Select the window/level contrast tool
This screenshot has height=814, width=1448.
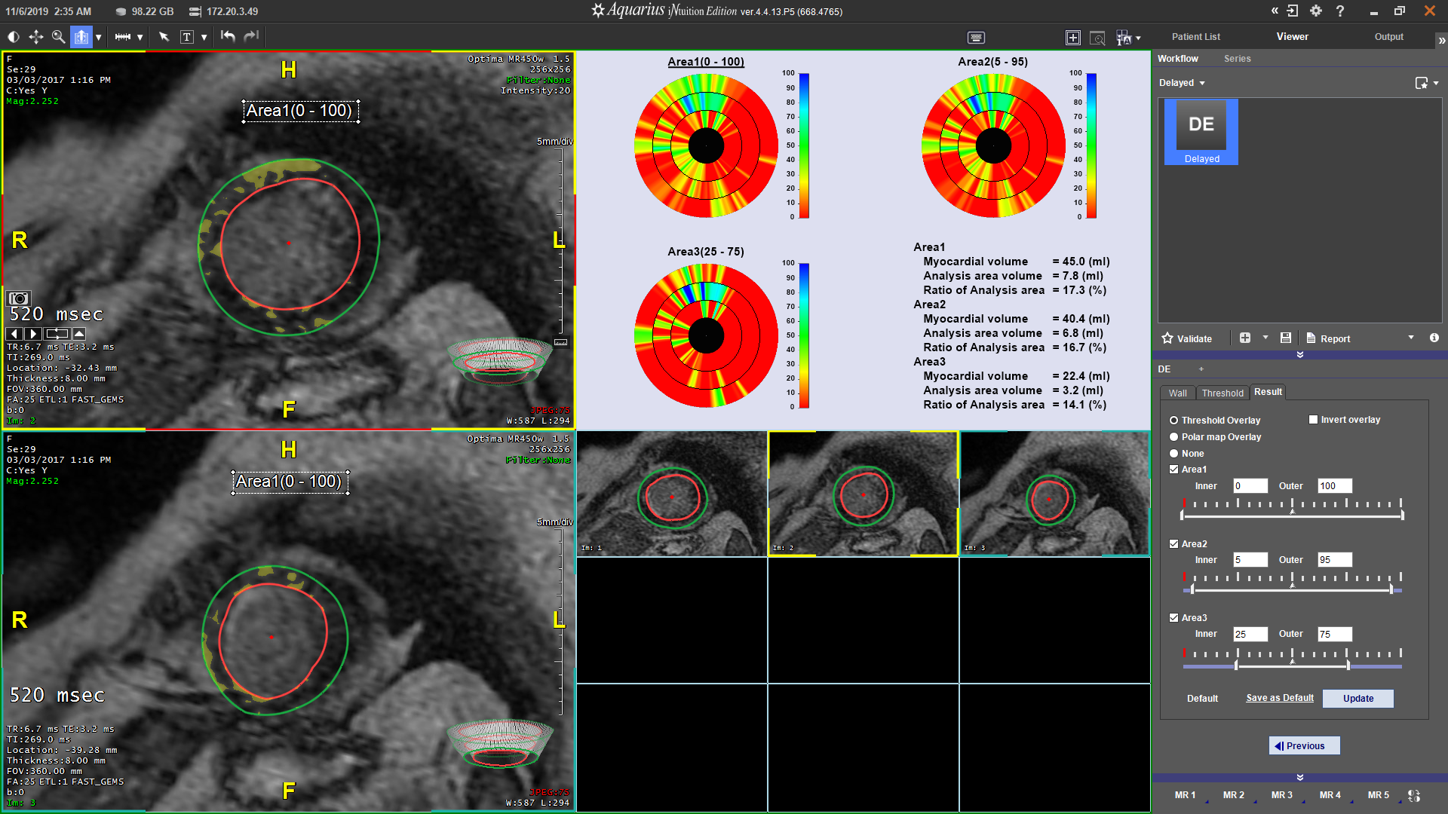coord(14,36)
